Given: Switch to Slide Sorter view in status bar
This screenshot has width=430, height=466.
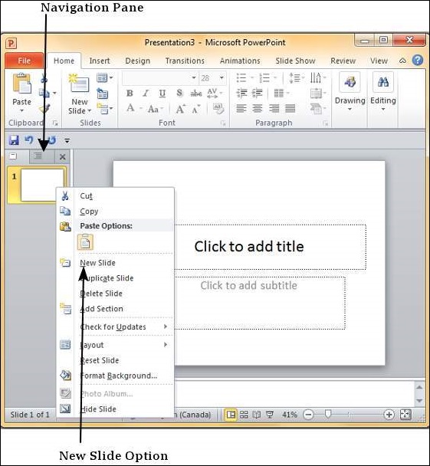Looking at the screenshot, I should tap(244, 415).
